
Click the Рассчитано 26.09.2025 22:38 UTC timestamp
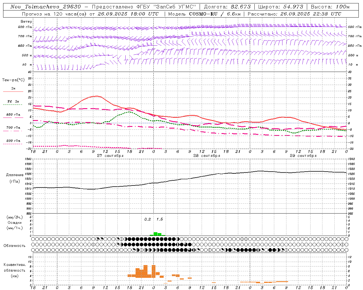(x=294, y=14)
